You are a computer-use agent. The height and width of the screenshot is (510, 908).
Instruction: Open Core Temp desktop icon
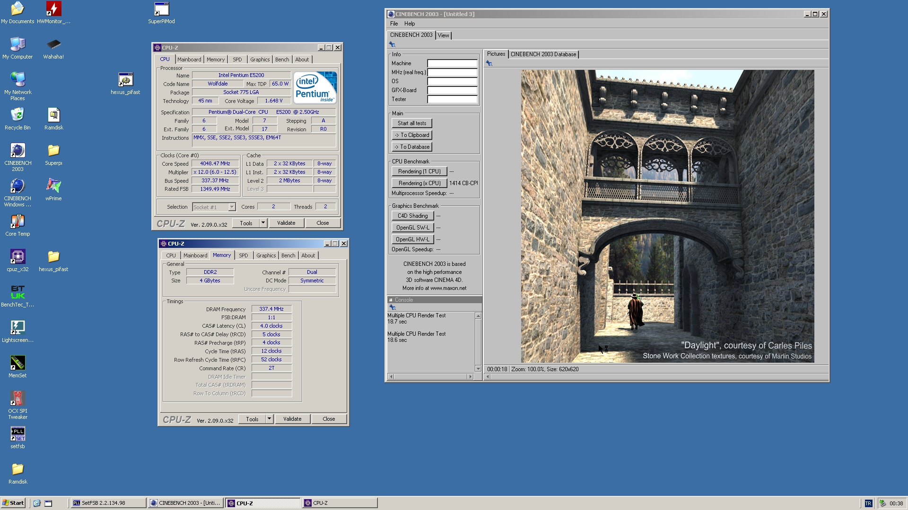tap(17, 225)
